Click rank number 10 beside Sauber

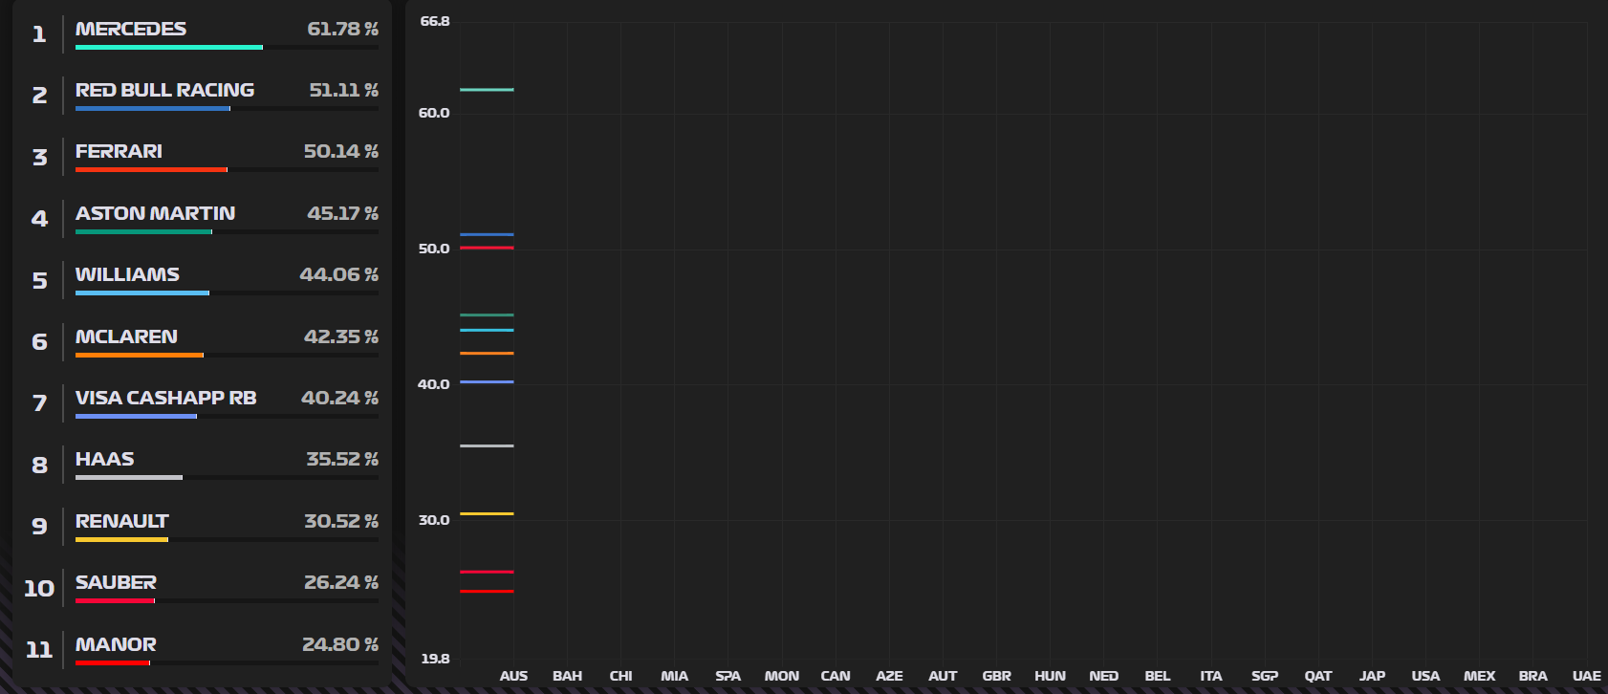point(39,588)
